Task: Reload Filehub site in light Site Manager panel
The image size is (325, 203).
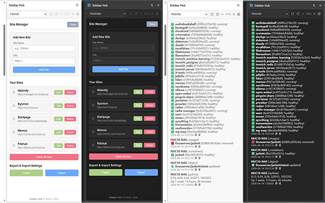Action: [56, 14]
